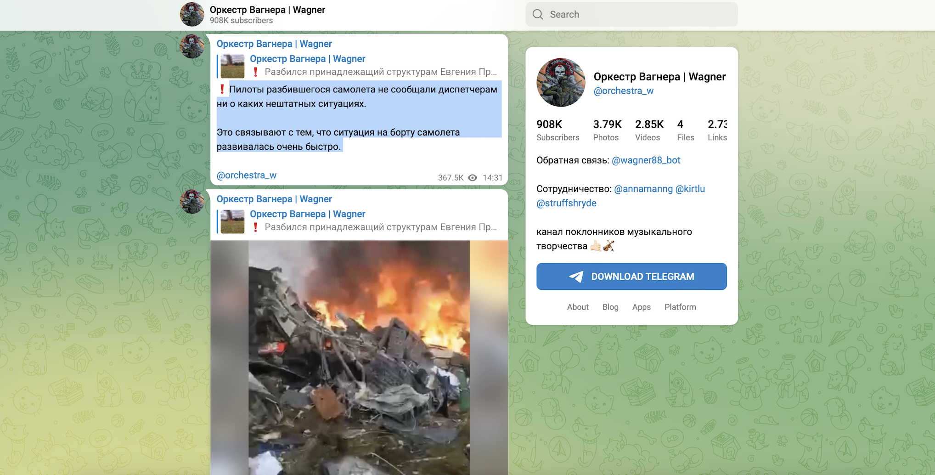
Task: Open the @struffshryde profile link
Action: [x=566, y=203]
